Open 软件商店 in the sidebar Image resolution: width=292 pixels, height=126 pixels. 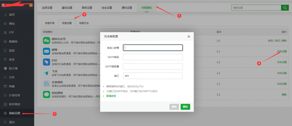(x=14, y=104)
